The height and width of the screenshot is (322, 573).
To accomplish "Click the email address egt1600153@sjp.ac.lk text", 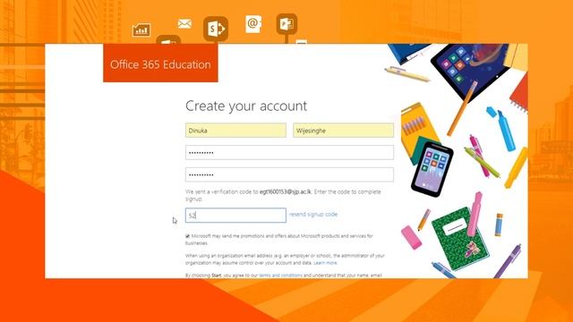I will 286,191.
